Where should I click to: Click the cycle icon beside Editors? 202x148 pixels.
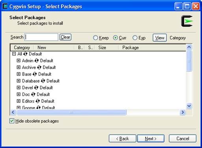coord(38,101)
